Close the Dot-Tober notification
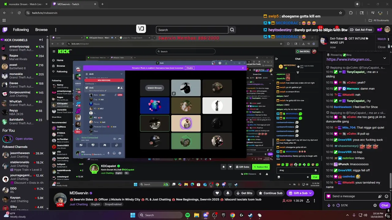 (382, 47)
